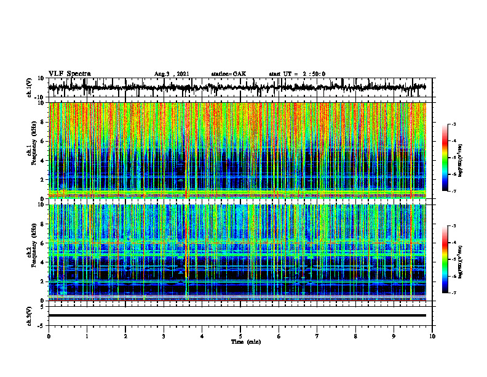Click ch.2 spectrogram frequency tick "6"

(x=42, y=243)
